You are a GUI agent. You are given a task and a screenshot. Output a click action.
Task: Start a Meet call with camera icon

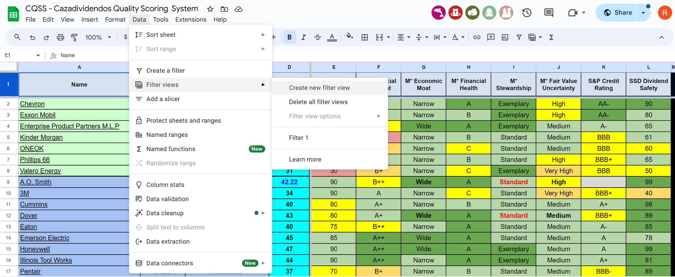click(x=573, y=13)
